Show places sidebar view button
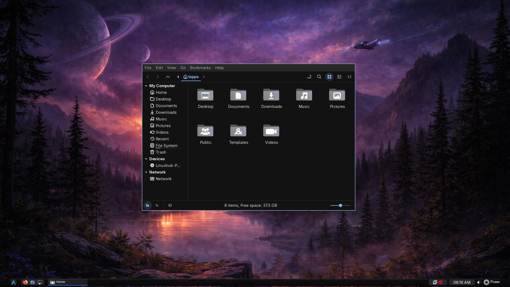Image resolution: width=510 pixels, height=287 pixels. (x=148, y=205)
